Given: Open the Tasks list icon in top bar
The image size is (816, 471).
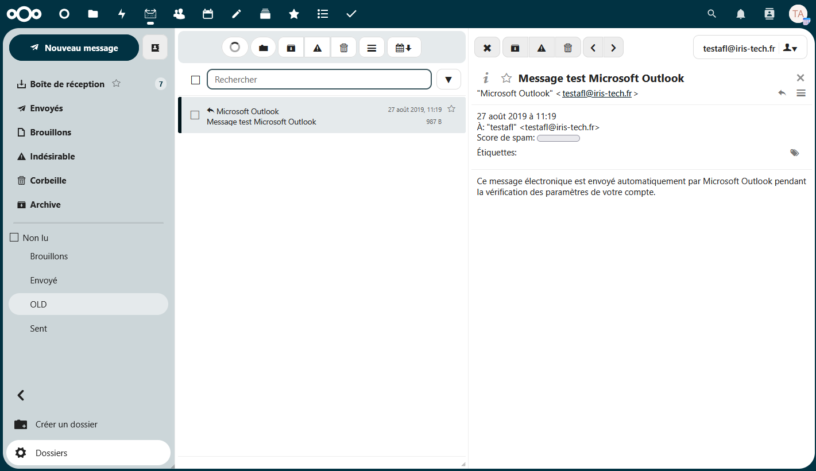Looking at the screenshot, I should pos(323,14).
